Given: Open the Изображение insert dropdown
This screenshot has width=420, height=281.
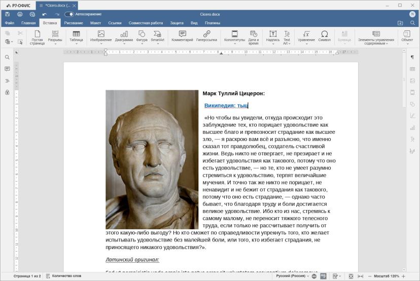Looking at the screenshot, I should pyautogui.click(x=101, y=37).
